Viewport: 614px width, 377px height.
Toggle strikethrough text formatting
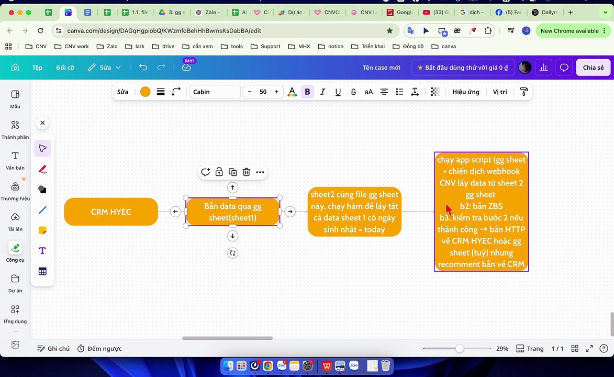pyautogui.click(x=353, y=92)
